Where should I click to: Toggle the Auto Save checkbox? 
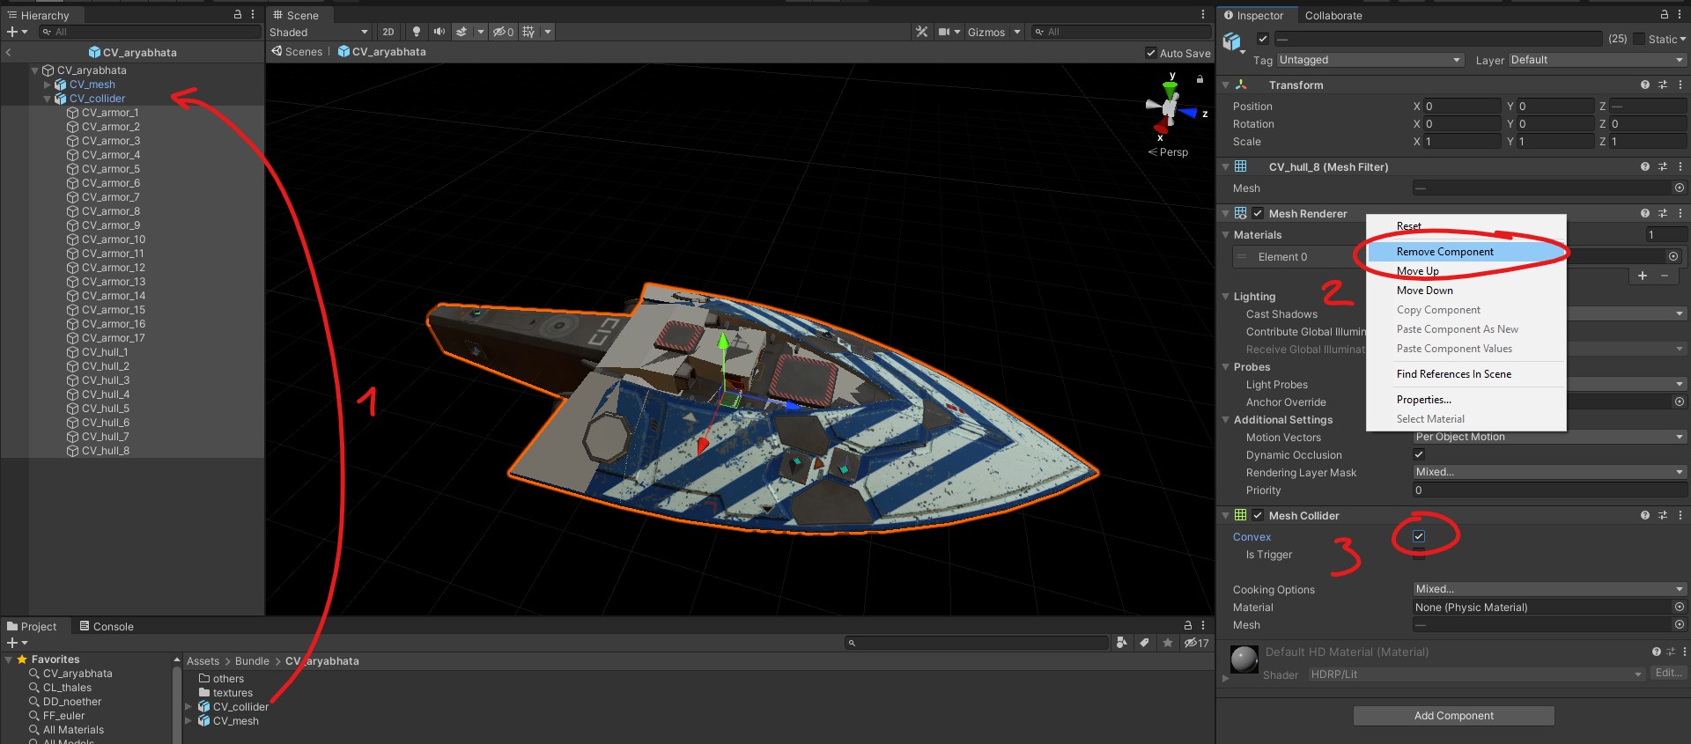tap(1151, 53)
